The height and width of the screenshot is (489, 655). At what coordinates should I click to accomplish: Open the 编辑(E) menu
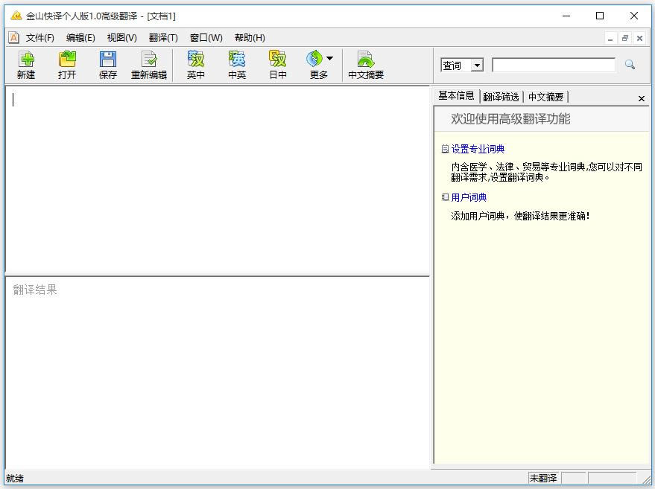pos(80,38)
